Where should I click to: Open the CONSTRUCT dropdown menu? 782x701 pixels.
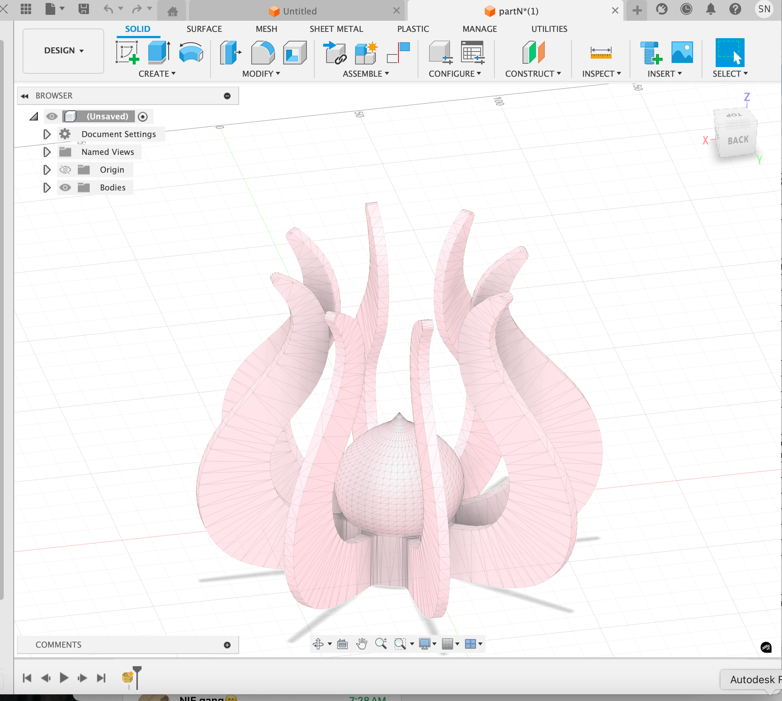click(x=533, y=74)
